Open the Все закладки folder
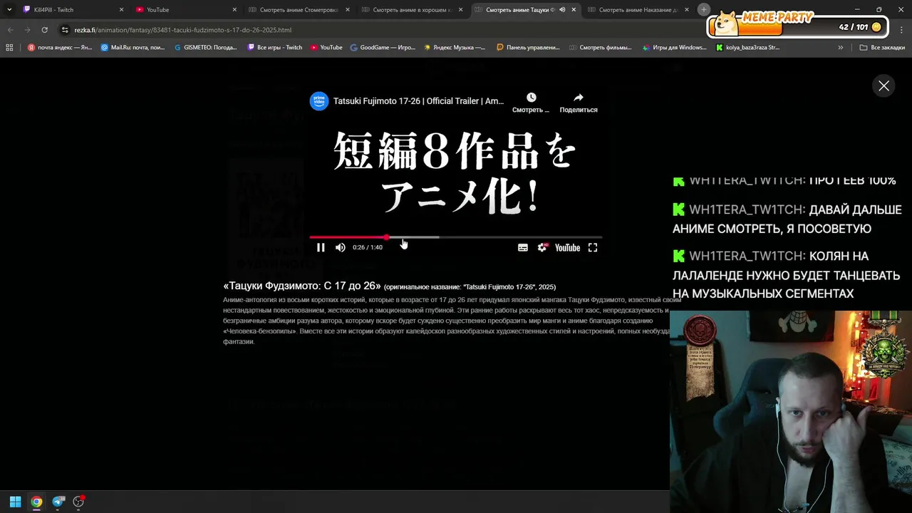Image resolution: width=912 pixels, height=513 pixels. (x=882, y=48)
